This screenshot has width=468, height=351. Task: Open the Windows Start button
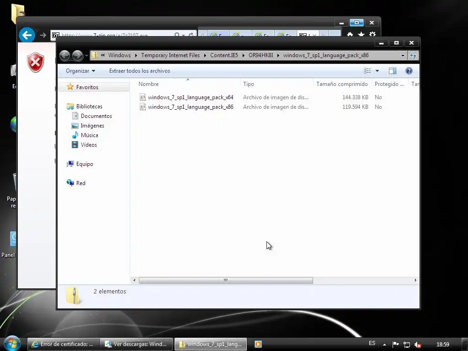pos(12,343)
